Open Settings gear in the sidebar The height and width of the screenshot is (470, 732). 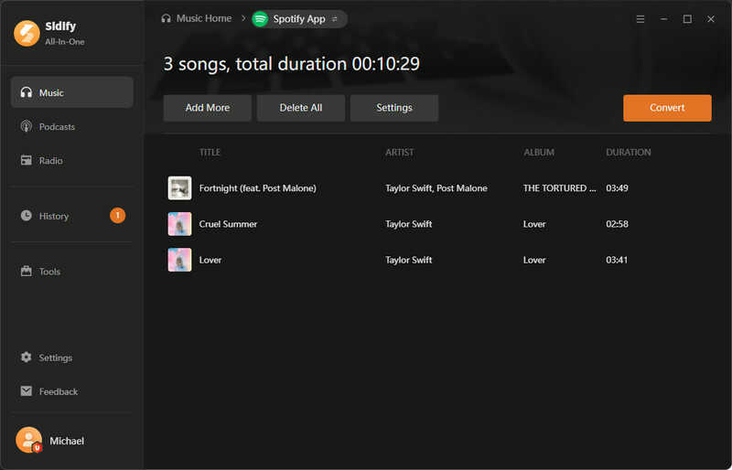pyautogui.click(x=27, y=358)
